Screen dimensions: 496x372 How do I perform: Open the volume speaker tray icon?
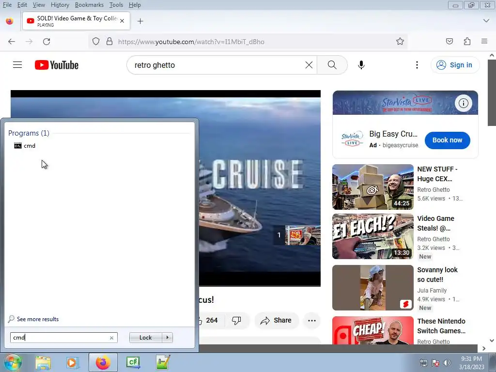pos(447,362)
